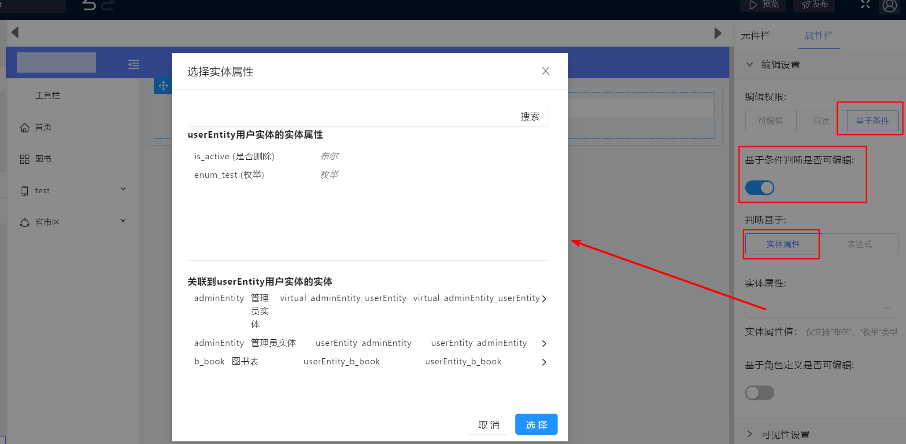Collapse 编辑设置 section chevron
906x444 pixels.
(750, 64)
